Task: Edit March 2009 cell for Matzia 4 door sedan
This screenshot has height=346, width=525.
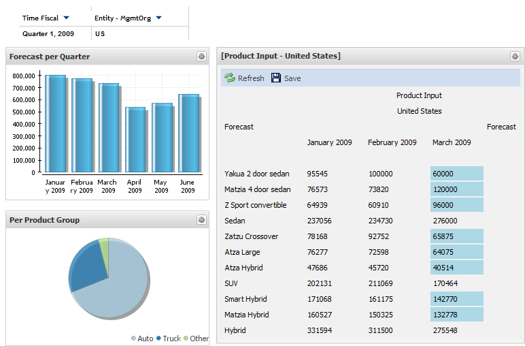Action: pos(456,189)
